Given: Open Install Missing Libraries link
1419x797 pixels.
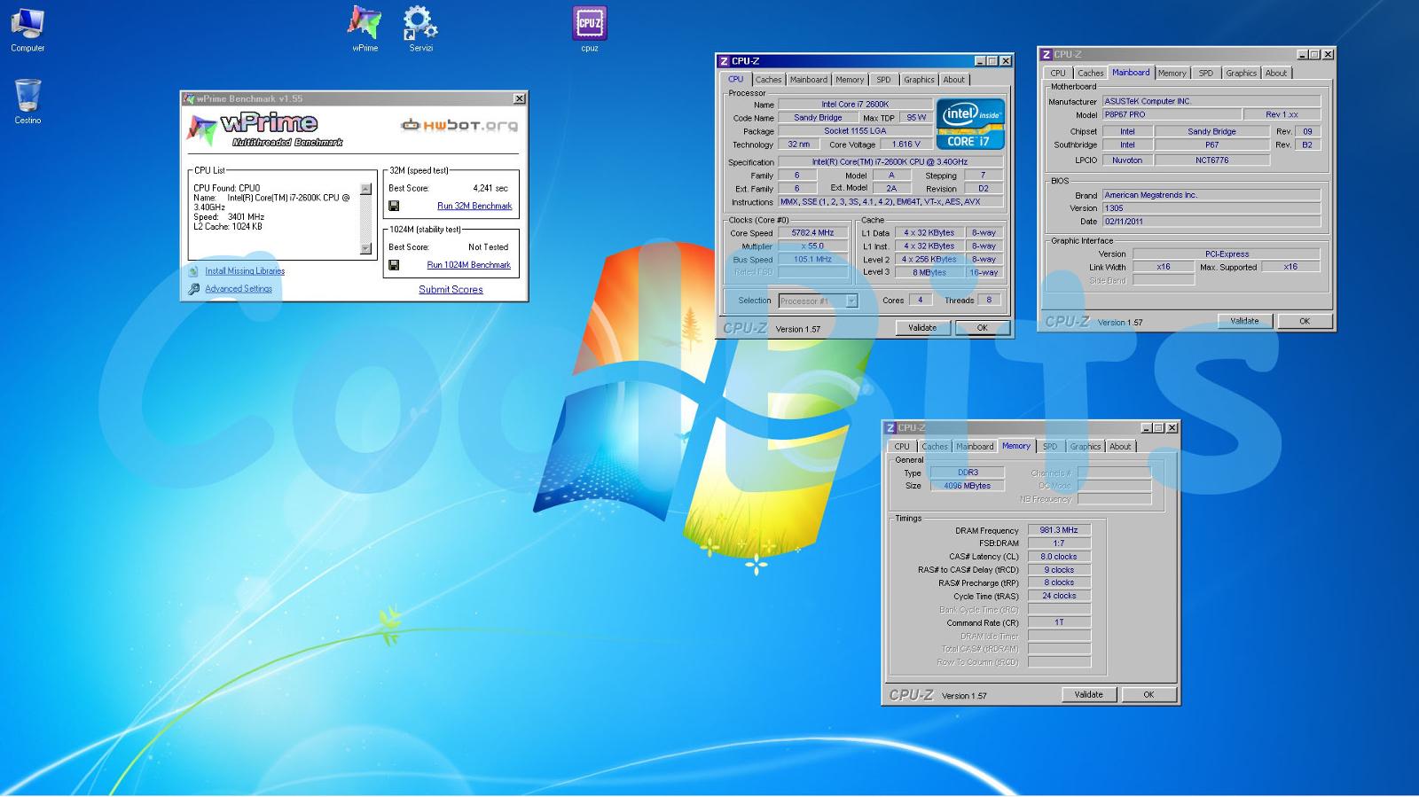Looking at the screenshot, I should point(245,271).
